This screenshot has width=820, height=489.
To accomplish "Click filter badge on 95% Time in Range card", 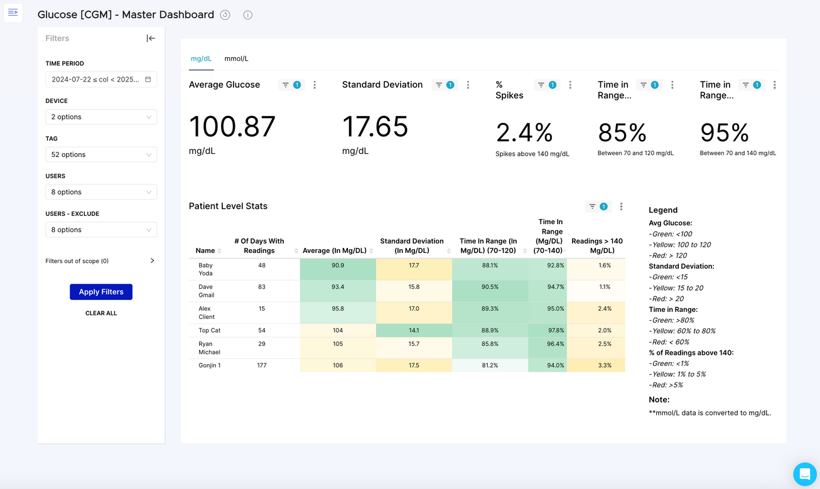I will click(752, 85).
